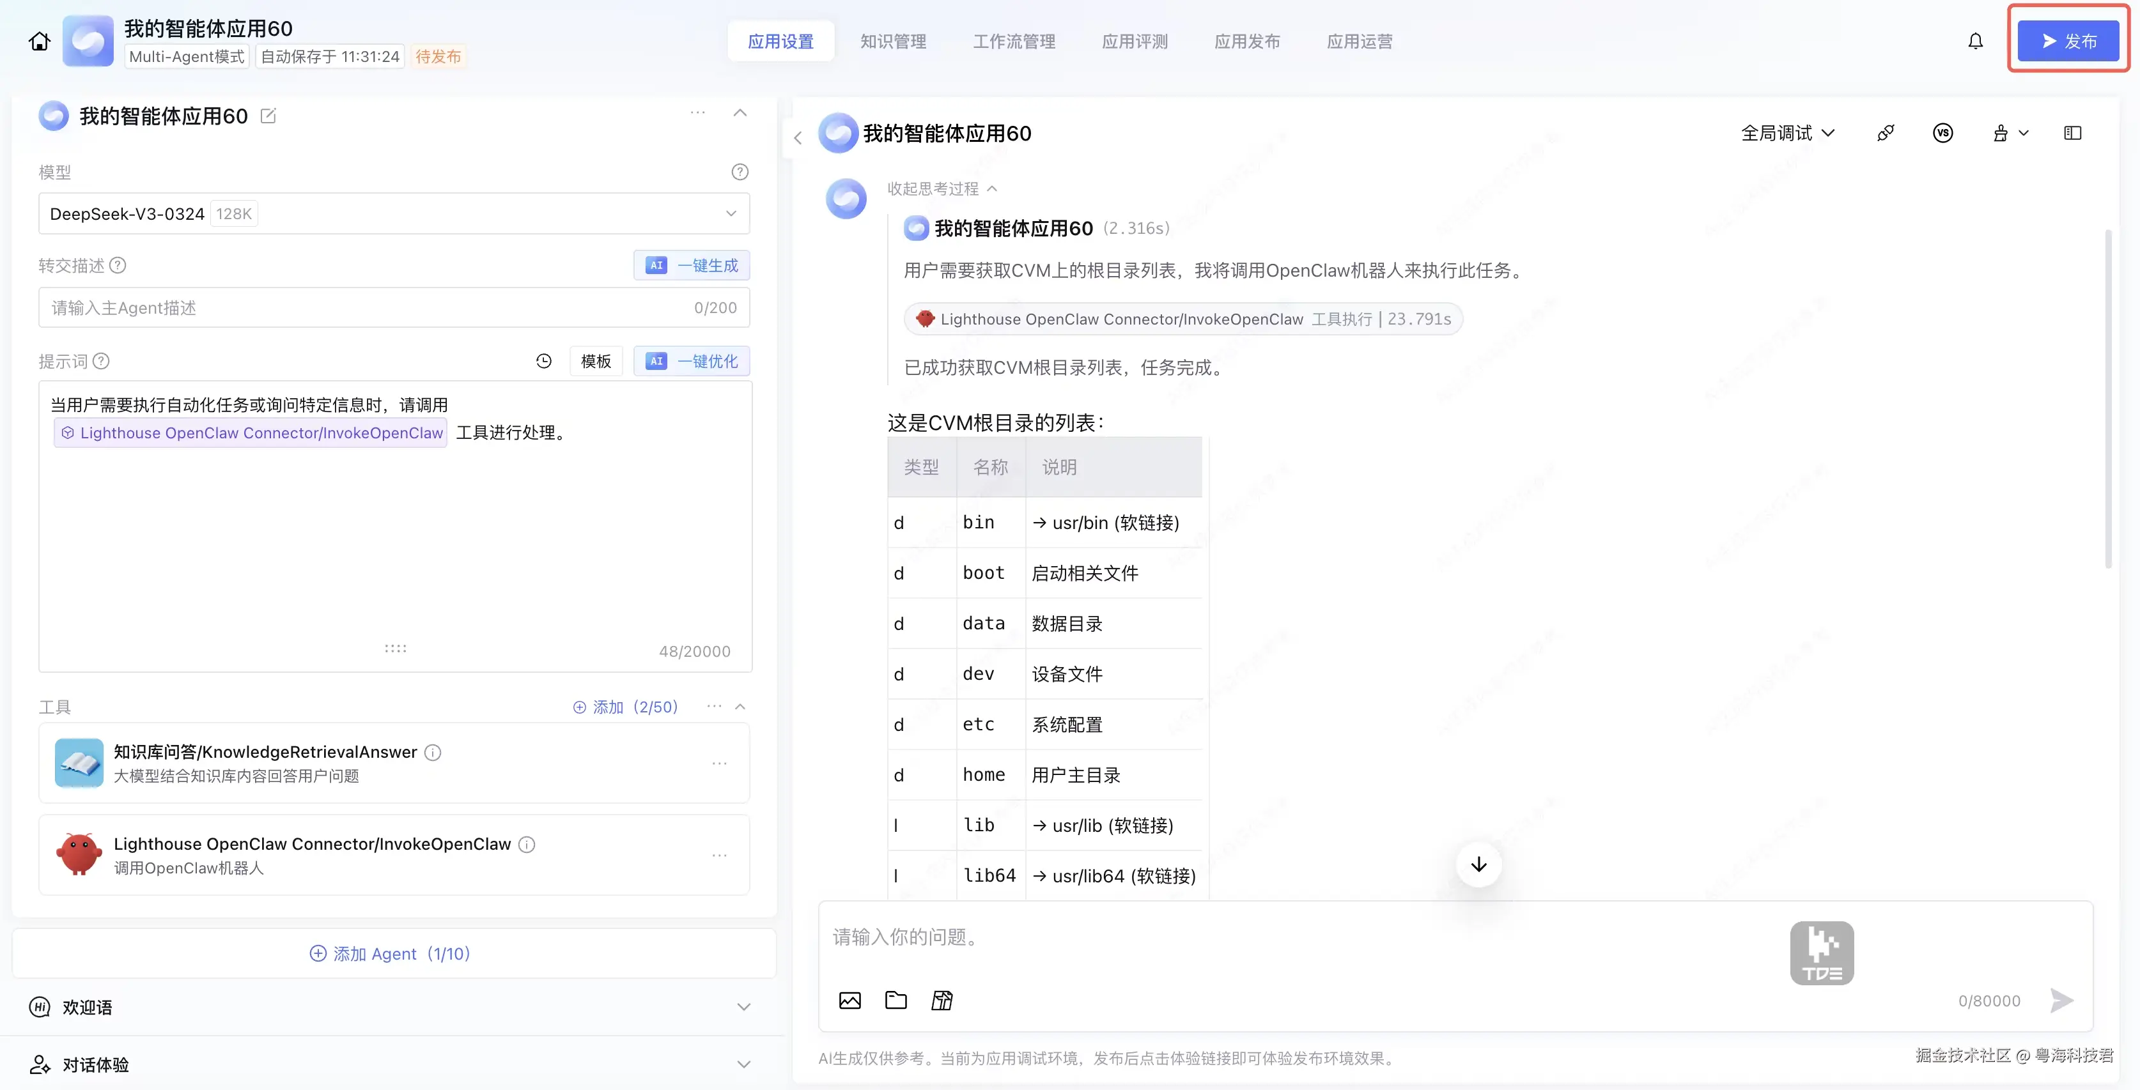This screenshot has height=1090, width=2140.
Task: Toggle the side panel layout icon
Action: (x=2072, y=133)
